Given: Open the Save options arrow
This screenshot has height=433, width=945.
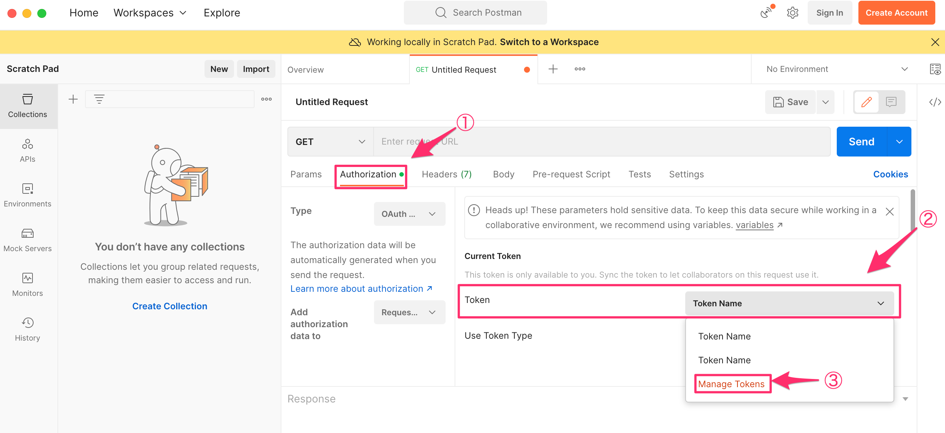Looking at the screenshot, I should click(826, 102).
